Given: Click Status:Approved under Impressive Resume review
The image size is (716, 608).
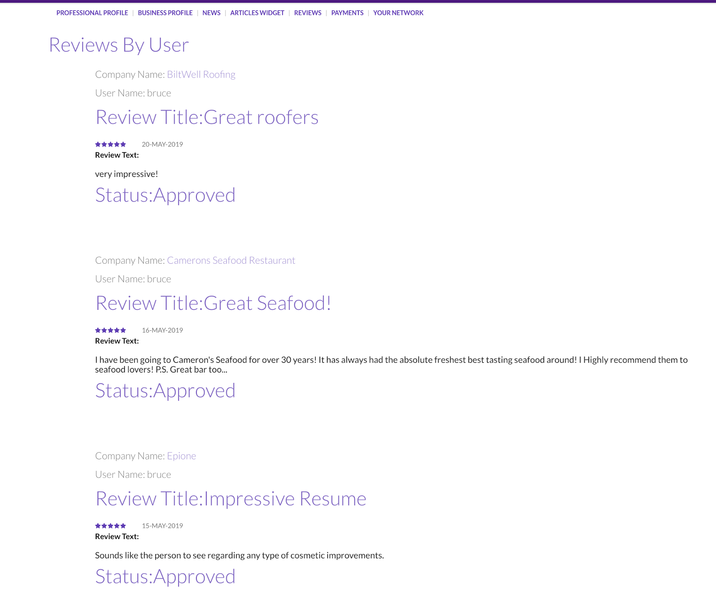Looking at the screenshot, I should pos(165,577).
